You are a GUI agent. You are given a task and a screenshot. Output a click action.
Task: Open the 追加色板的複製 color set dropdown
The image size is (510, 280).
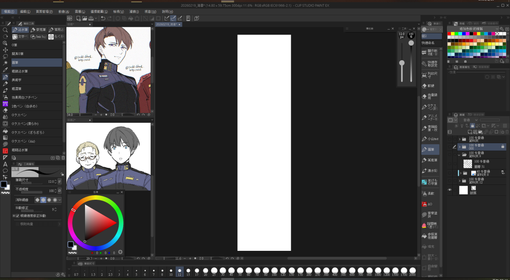coord(497,29)
